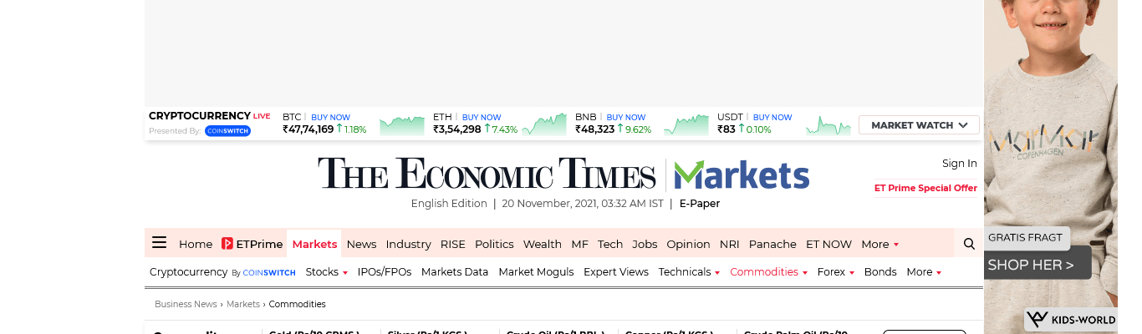Expand the Market Watch dropdown
1142x334 pixels.
(919, 125)
